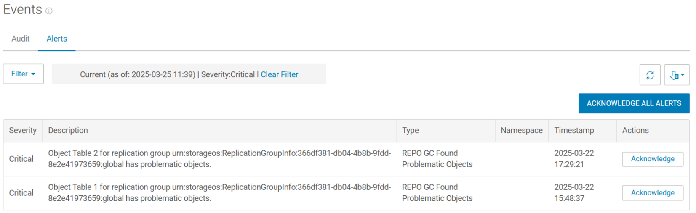The width and height of the screenshot is (696, 213).
Task: Select the Object Table 1 alert description
Action: click(219, 193)
